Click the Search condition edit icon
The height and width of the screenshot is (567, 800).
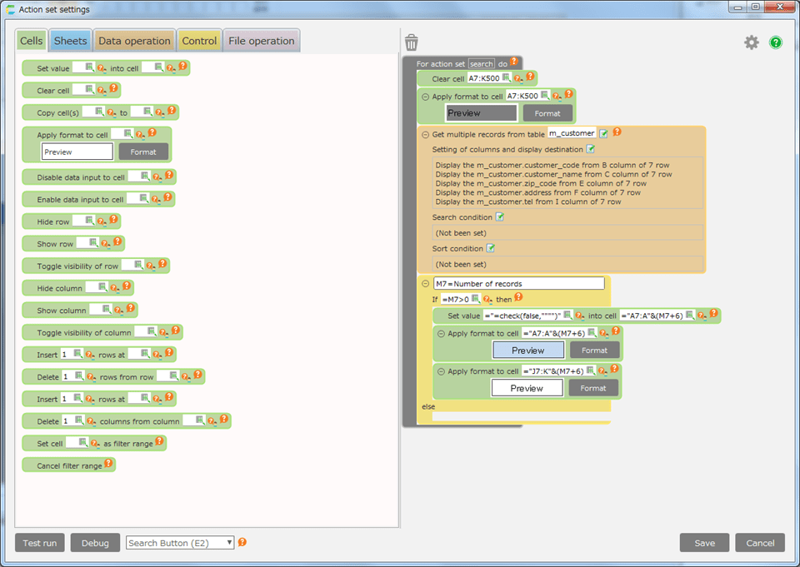click(500, 216)
